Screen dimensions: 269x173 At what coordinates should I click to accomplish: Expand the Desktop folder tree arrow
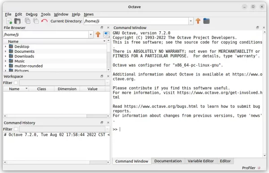pos(5,46)
